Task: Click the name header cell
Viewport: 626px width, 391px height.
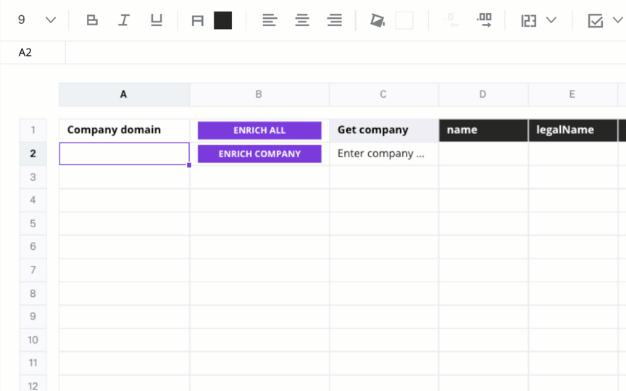Action: click(483, 130)
